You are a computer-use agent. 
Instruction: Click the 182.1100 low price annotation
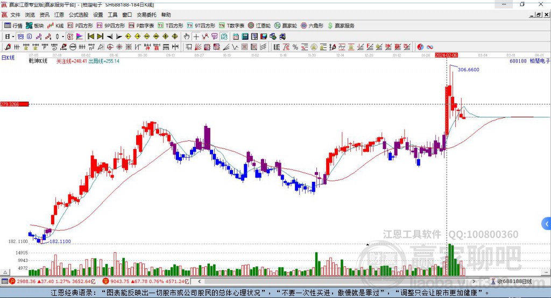click(60, 242)
